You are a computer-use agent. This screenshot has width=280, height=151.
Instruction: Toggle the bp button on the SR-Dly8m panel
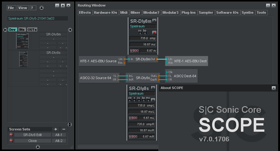coord(145,33)
